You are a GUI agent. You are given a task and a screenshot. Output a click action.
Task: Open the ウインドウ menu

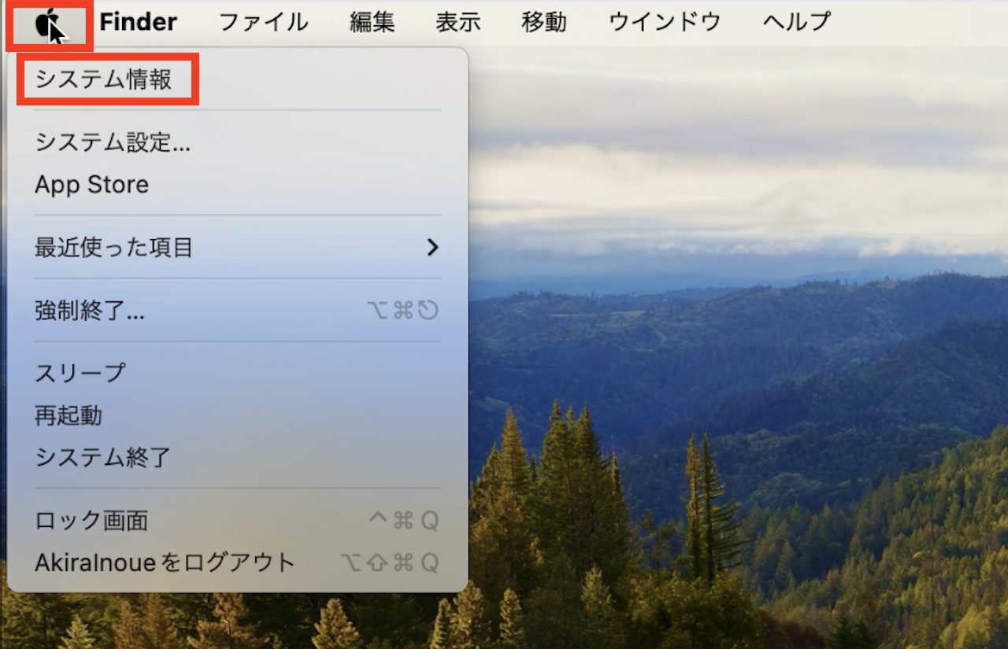(x=665, y=22)
